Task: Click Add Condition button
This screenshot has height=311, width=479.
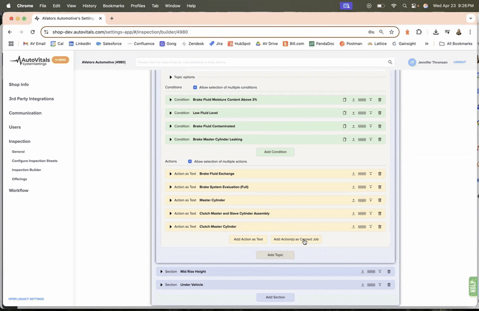Action: click(275, 152)
